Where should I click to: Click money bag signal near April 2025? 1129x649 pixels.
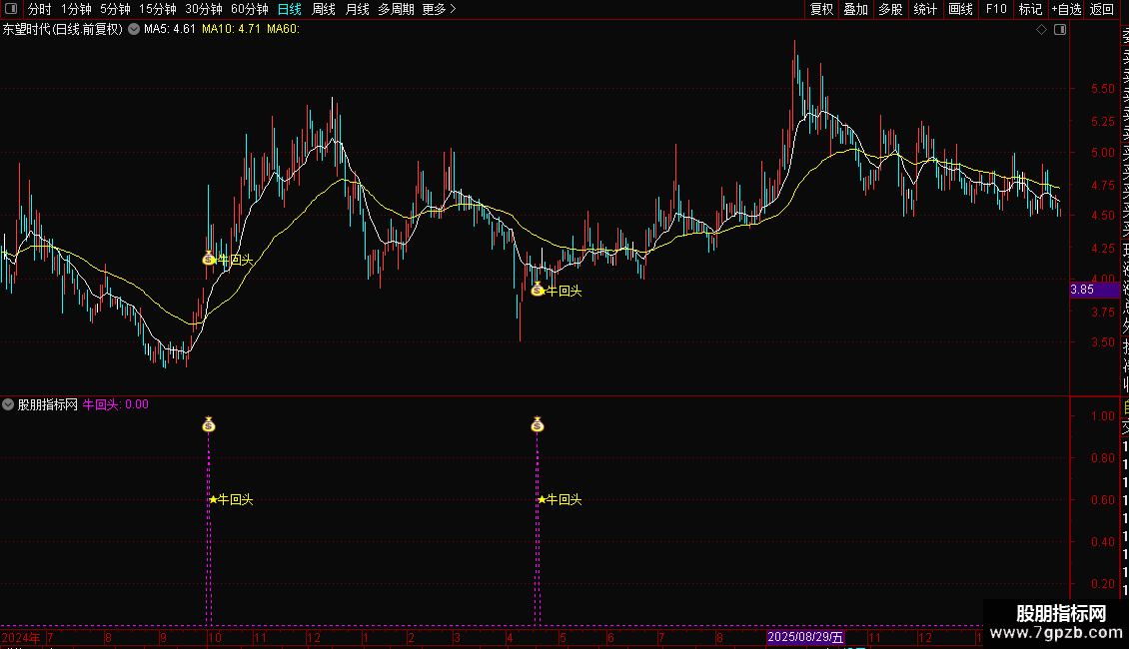point(538,290)
